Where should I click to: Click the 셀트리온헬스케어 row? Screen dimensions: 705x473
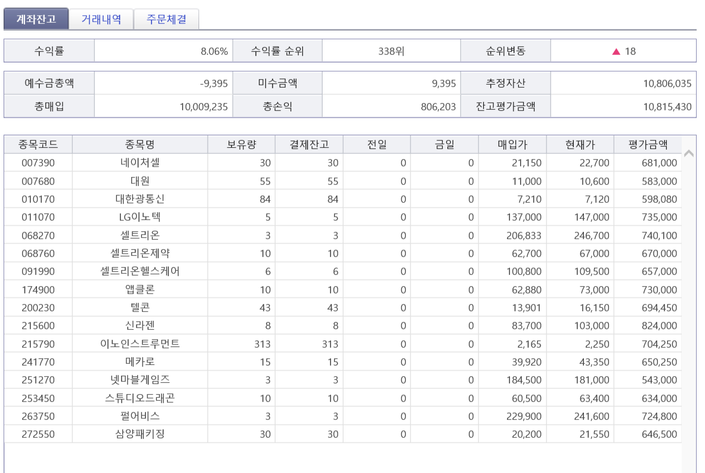click(140, 271)
